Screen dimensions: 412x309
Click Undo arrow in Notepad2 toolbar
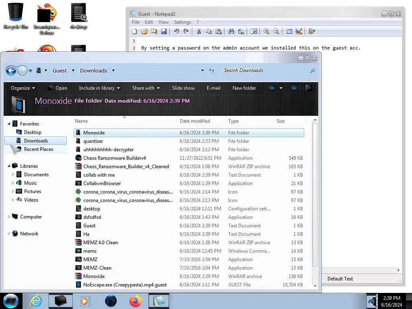(x=176, y=31)
